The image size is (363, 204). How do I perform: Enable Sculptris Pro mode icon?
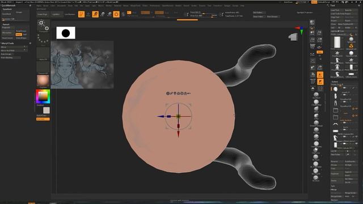pyautogui.click(x=124, y=14)
